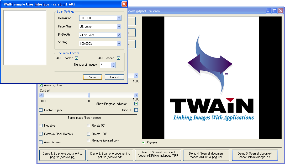285x164 pixels.
Task: Enable the Negative filter
Action: pyautogui.click(x=41, y=125)
